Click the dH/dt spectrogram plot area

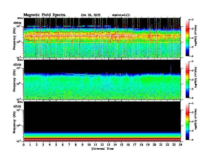tap(102, 38)
